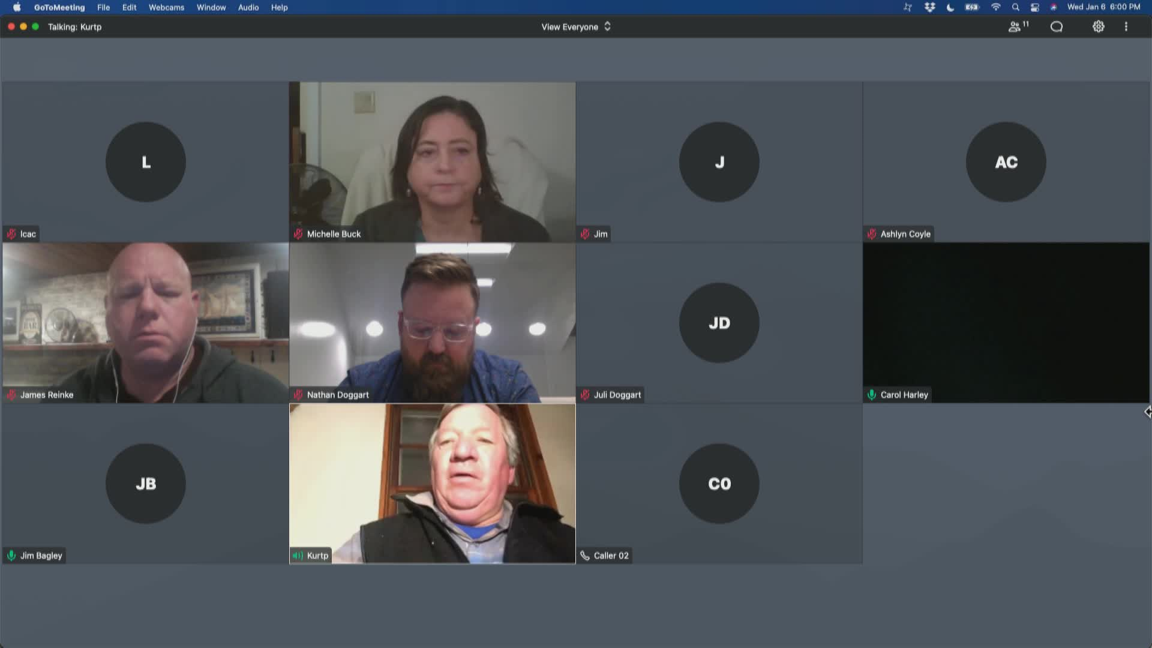Click the muted mic icon beside Michelle Buck
The width and height of the screenshot is (1152, 648).
coord(298,234)
